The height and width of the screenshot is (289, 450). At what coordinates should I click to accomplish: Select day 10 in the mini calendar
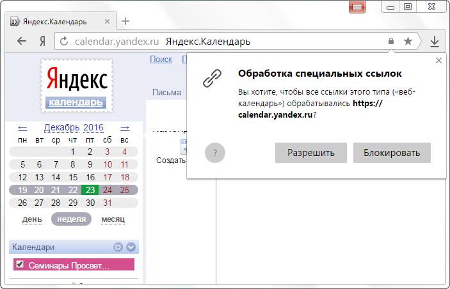click(x=108, y=164)
